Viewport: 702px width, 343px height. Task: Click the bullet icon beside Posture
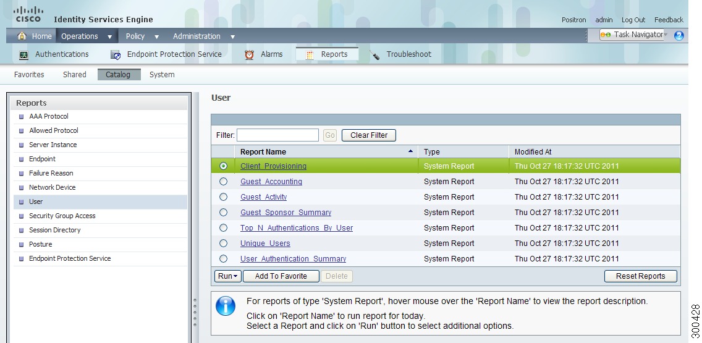(21, 245)
